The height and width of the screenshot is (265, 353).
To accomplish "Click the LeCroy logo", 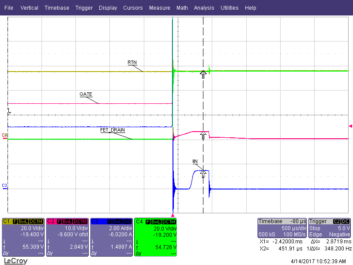I will point(16,261).
